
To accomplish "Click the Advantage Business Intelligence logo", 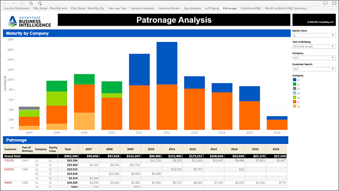I will pos(30,20).
